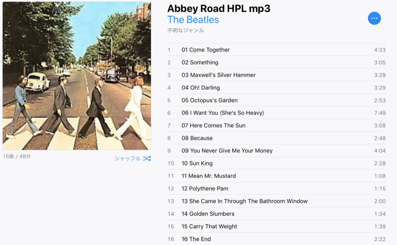Click the shuffle arrows icon

pos(147,158)
